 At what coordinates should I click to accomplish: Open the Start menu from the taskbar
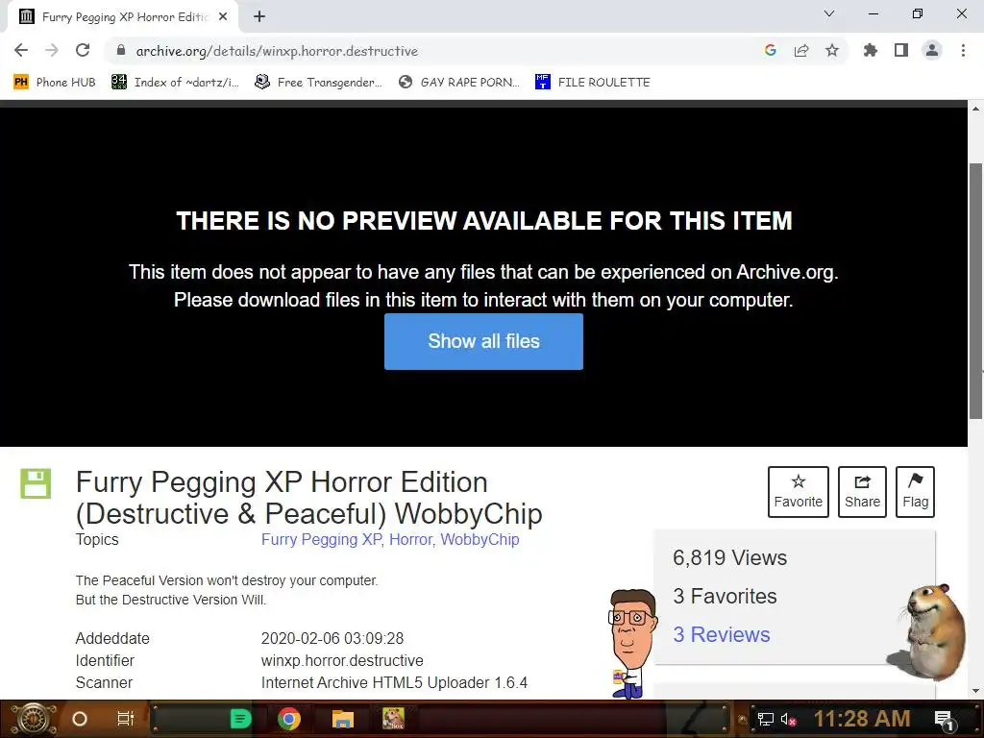pyautogui.click(x=34, y=719)
